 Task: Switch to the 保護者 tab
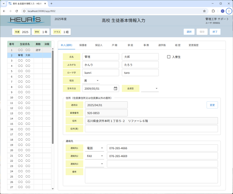click(x=83, y=45)
